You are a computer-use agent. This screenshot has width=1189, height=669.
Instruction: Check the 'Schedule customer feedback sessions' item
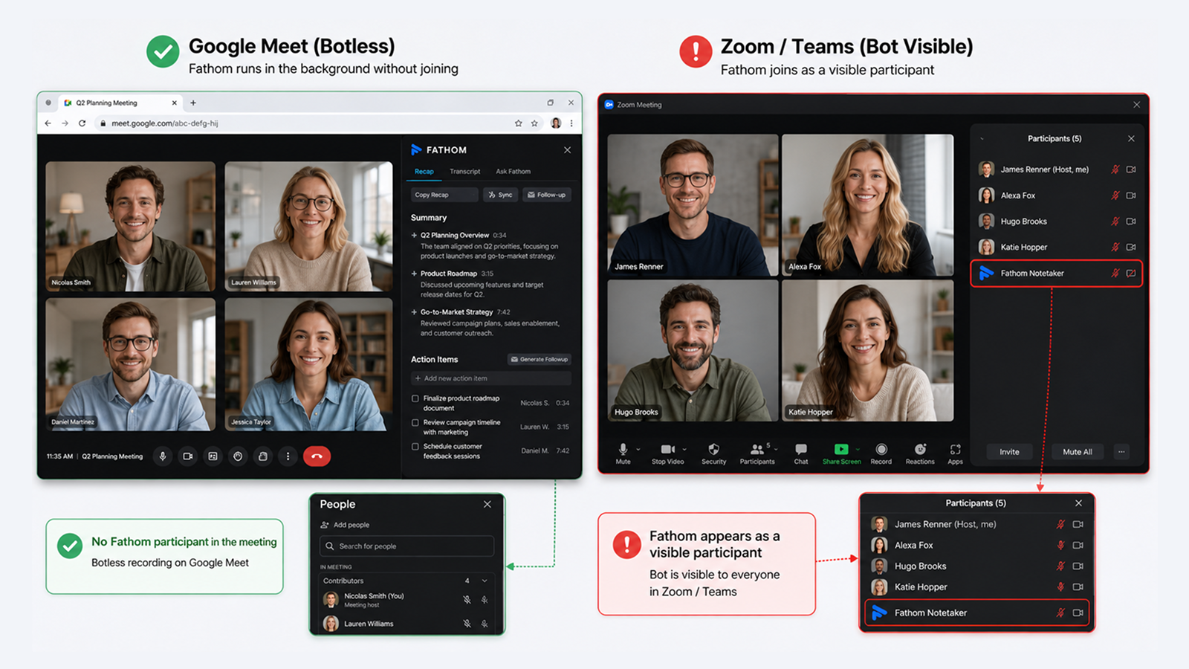415,447
